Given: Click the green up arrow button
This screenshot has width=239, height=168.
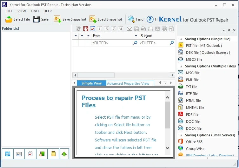Looking at the screenshot, I should (64, 154).
